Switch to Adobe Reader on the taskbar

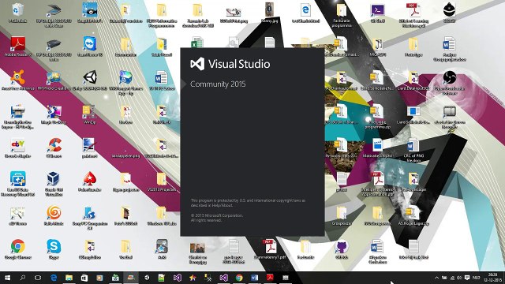[x=270, y=278]
